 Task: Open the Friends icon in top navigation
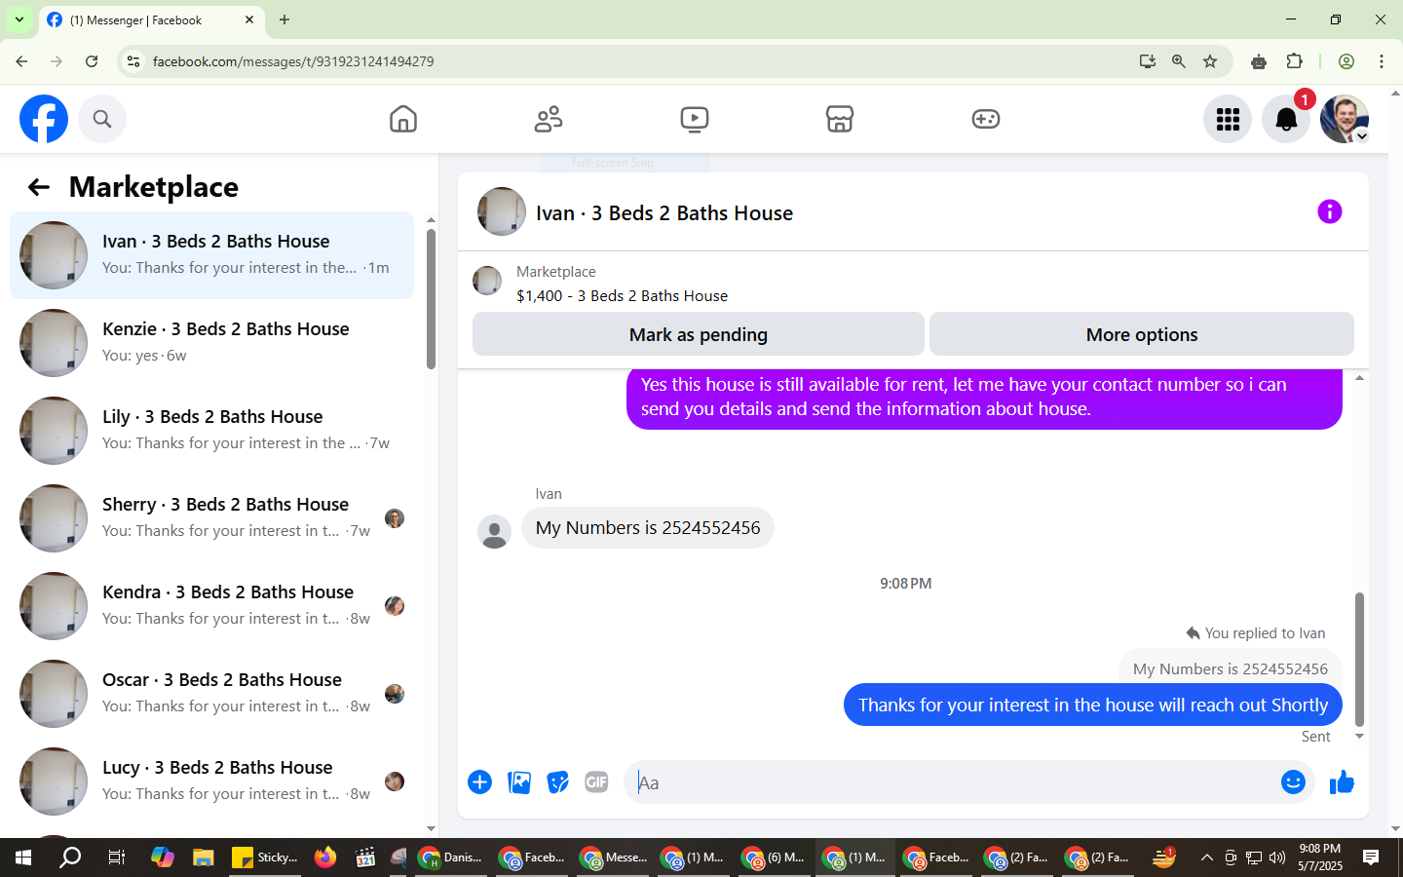tap(549, 119)
